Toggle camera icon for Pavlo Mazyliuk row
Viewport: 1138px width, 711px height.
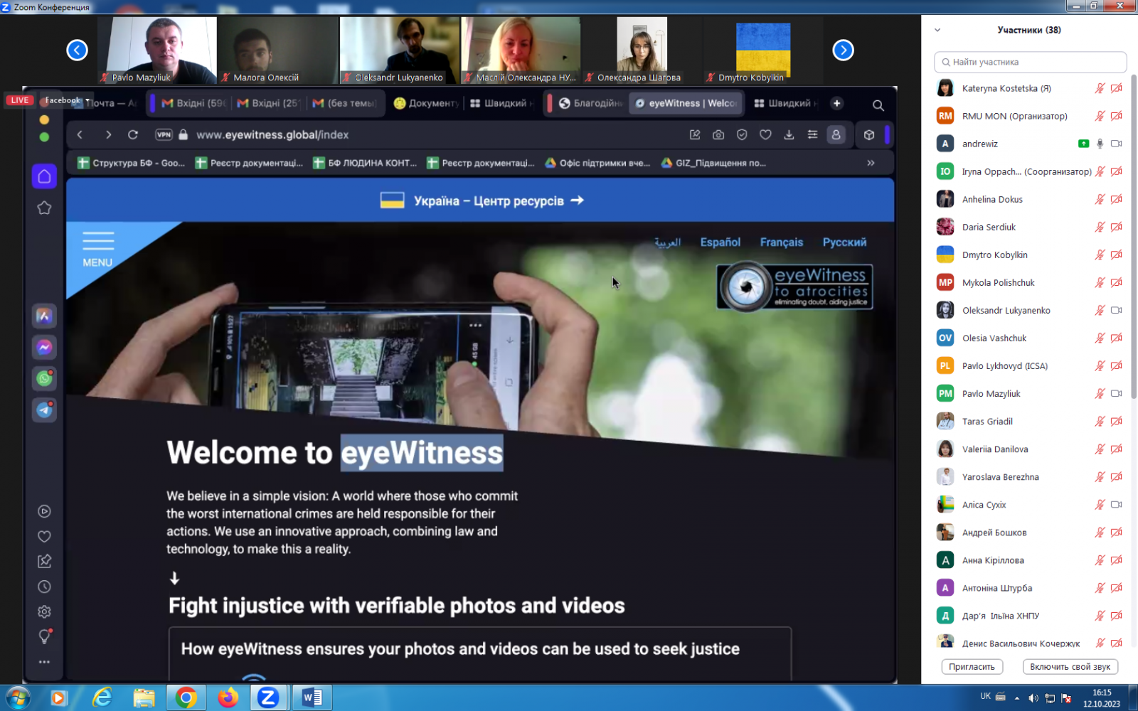pyautogui.click(x=1117, y=393)
